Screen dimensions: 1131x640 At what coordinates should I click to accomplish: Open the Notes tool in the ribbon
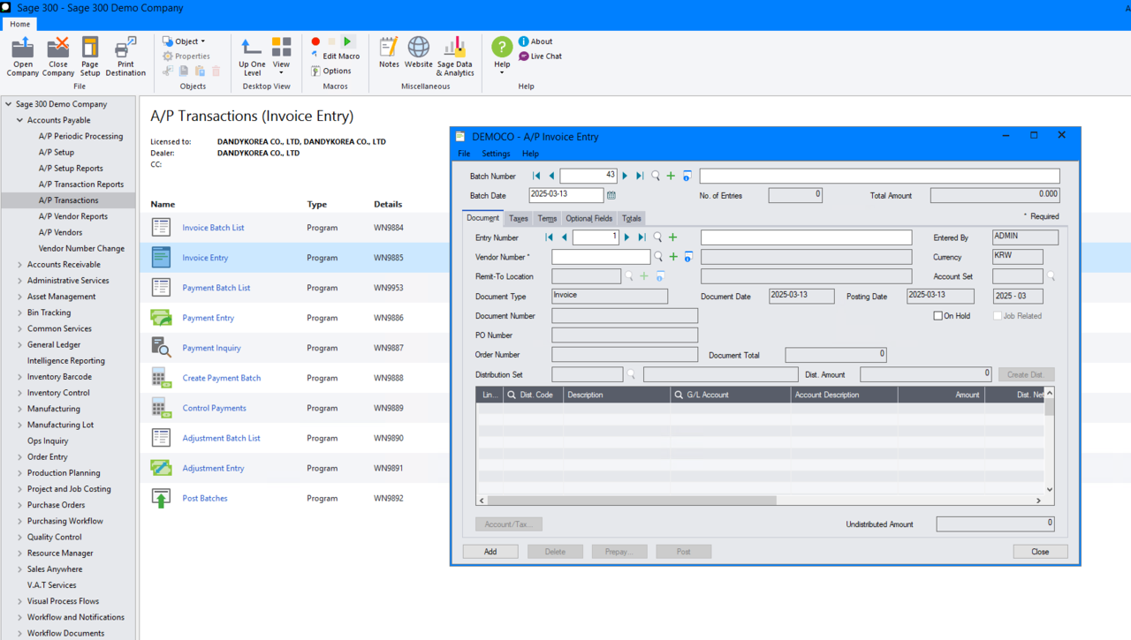[x=389, y=52]
